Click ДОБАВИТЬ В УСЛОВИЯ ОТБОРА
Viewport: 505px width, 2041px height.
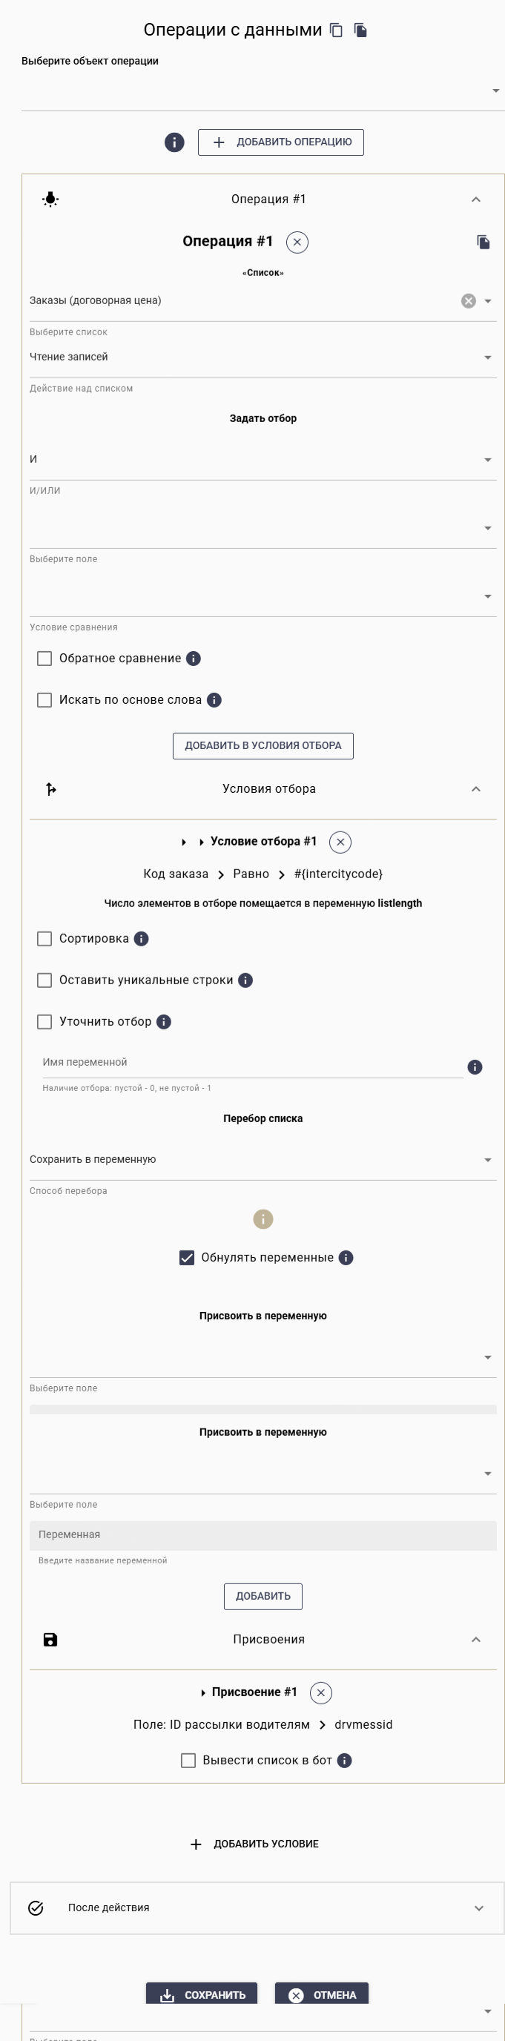pyautogui.click(x=263, y=745)
